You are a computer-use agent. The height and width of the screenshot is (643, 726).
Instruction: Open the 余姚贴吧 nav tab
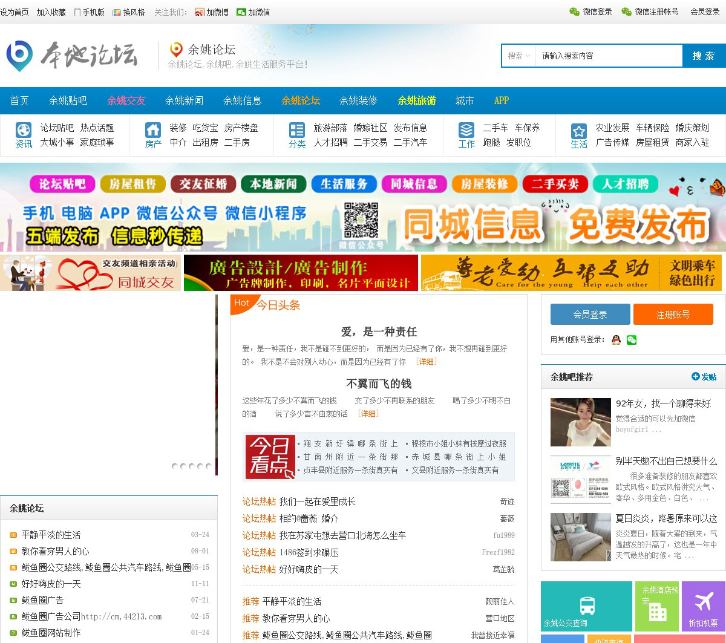[x=68, y=100]
